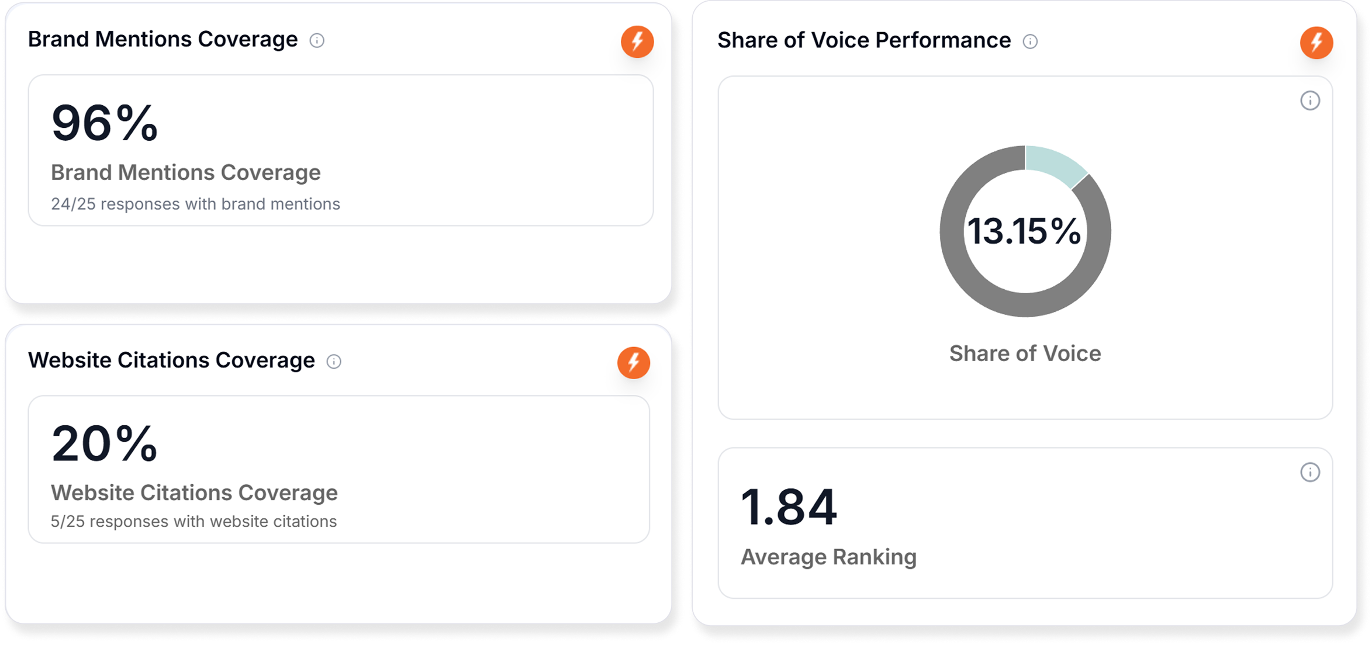Click the info icon in the Average Ranking card
Image resolution: width=1372 pixels, height=645 pixels.
pyautogui.click(x=1310, y=472)
